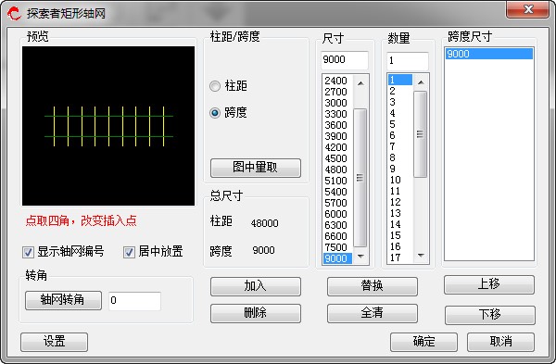The height and width of the screenshot is (364, 556).
Task: Select highlighted 9000 in the 尺寸 list
Action: [x=337, y=258]
